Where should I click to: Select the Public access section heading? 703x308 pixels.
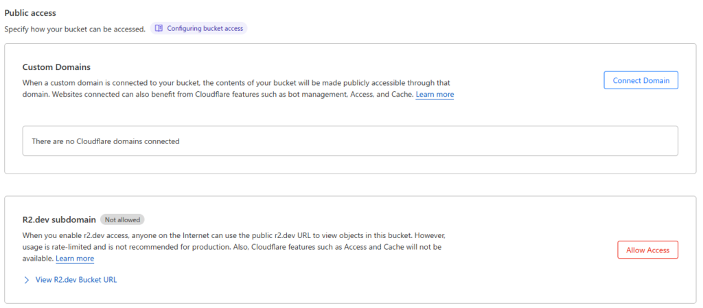point(30,13)
